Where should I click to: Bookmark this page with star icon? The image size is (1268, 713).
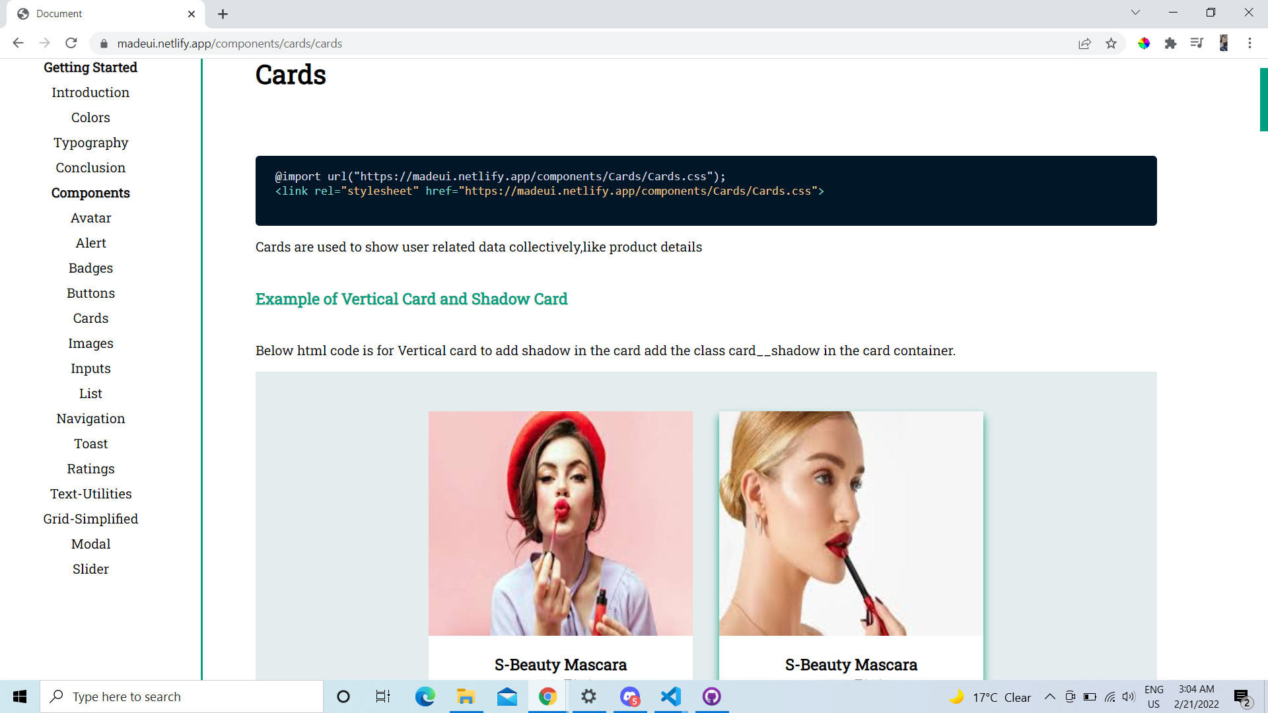[x=1111, y=44]
